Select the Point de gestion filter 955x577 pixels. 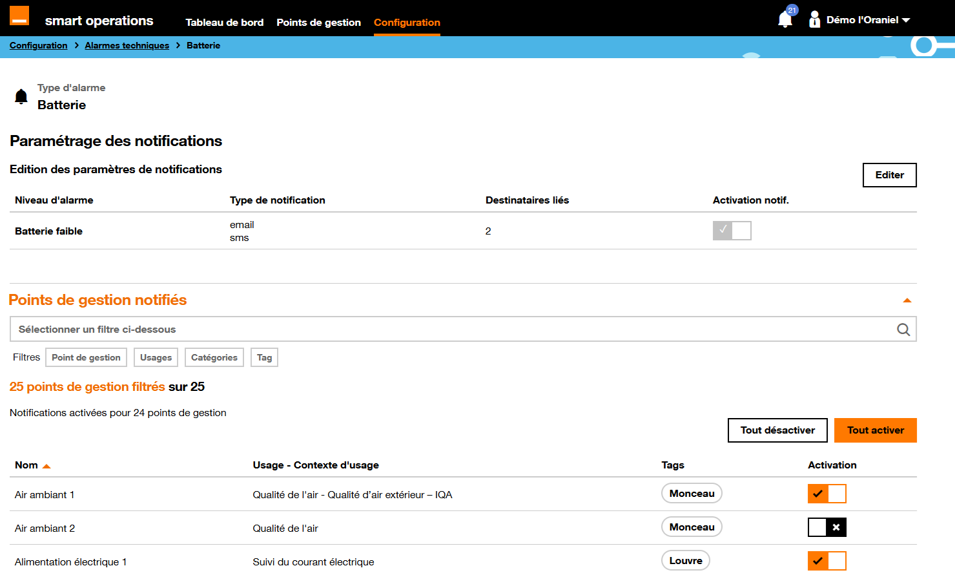pos(86,357)
